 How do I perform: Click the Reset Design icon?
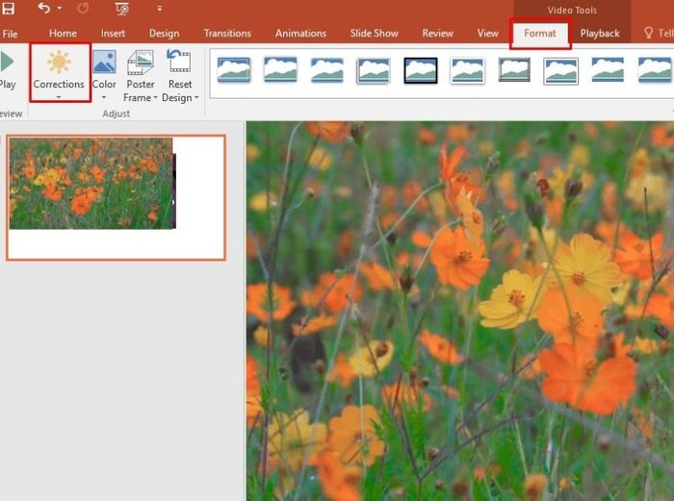(179, 61)
